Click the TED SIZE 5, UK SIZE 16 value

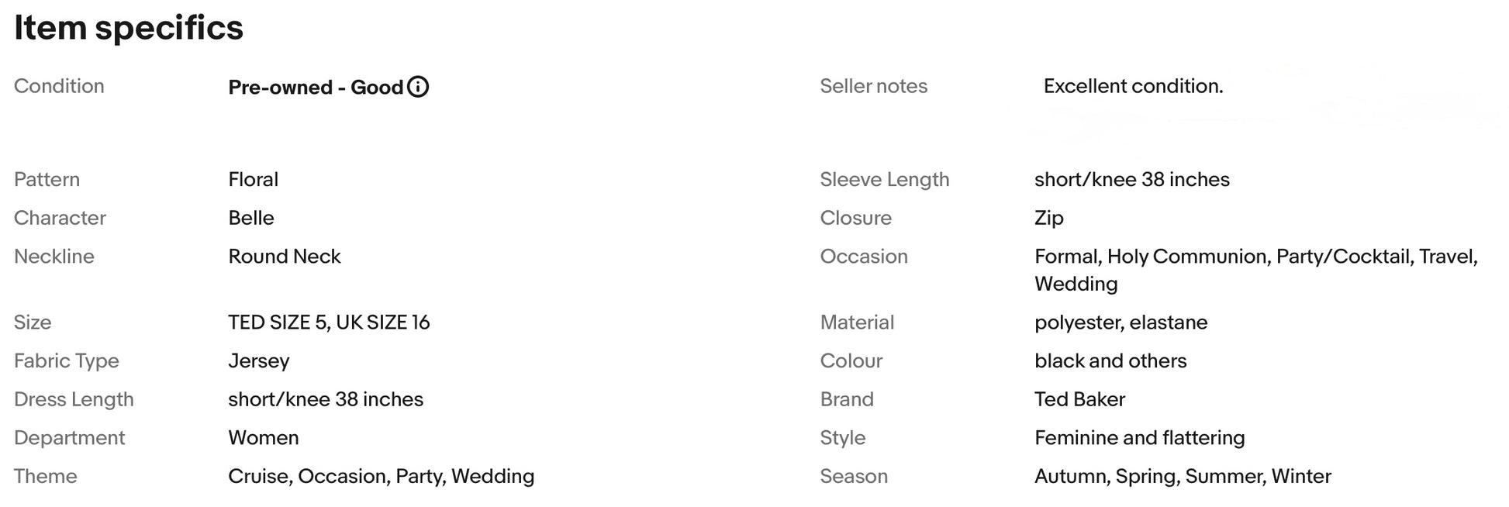(329, 322)
